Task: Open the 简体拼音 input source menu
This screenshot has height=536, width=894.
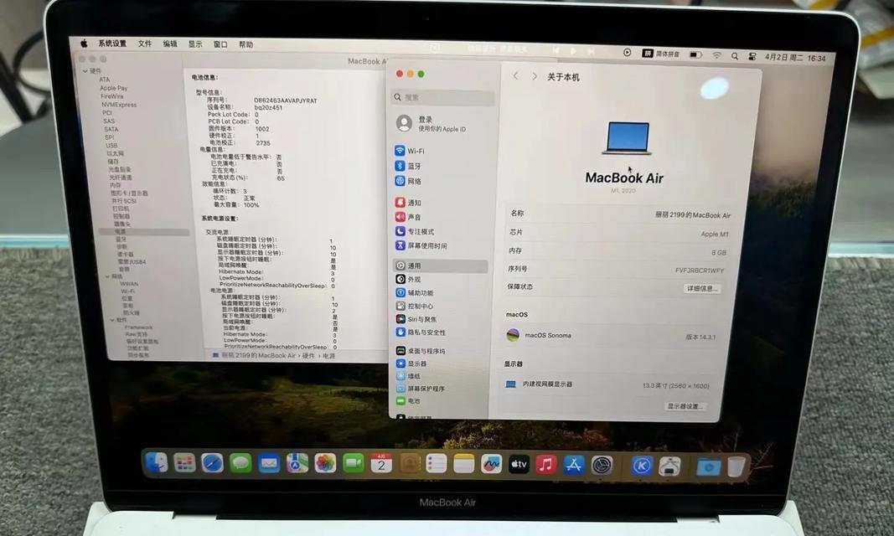Action: pos(661,54)
